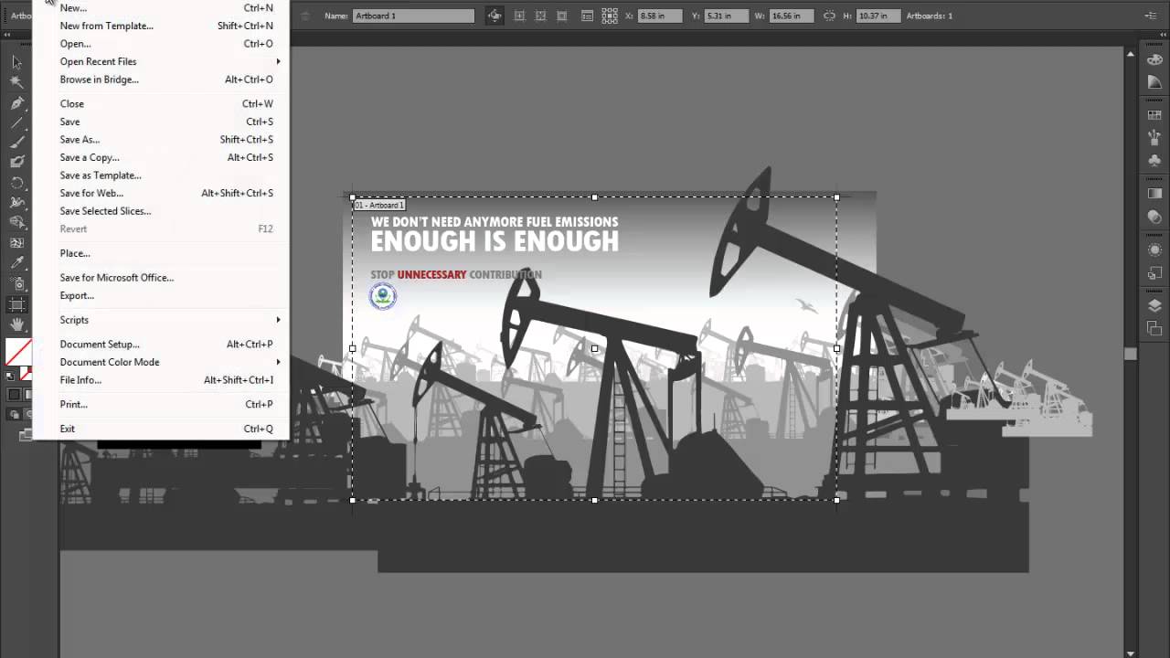Viewport: 1170px width, 658px height.
Task: Open the Artboards panel icon
Action: coord(1154,328)
